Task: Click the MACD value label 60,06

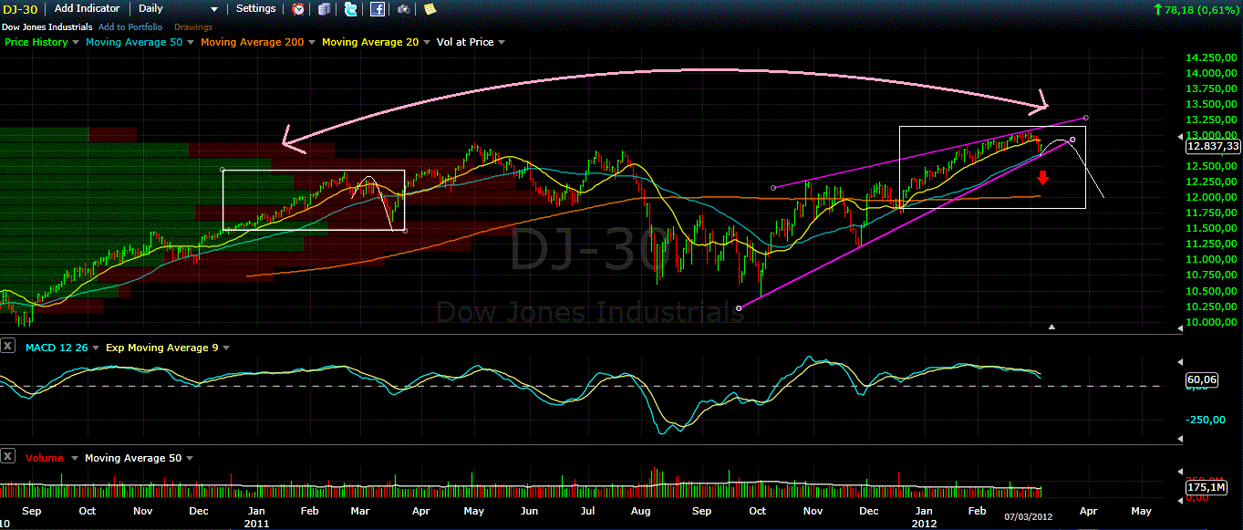Action: point(1200,378)
